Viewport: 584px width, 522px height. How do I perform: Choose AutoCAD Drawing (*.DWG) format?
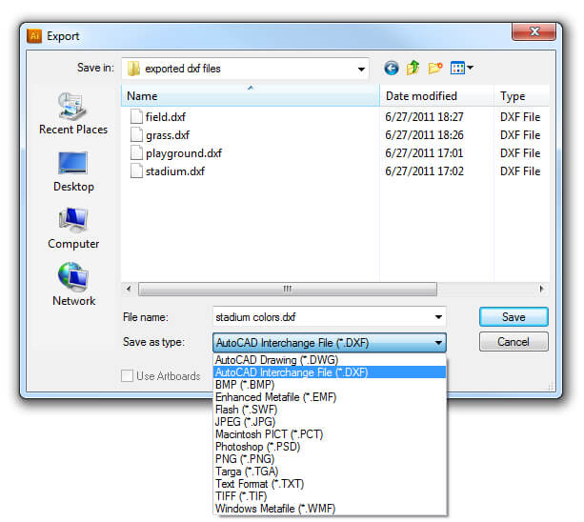330,360
